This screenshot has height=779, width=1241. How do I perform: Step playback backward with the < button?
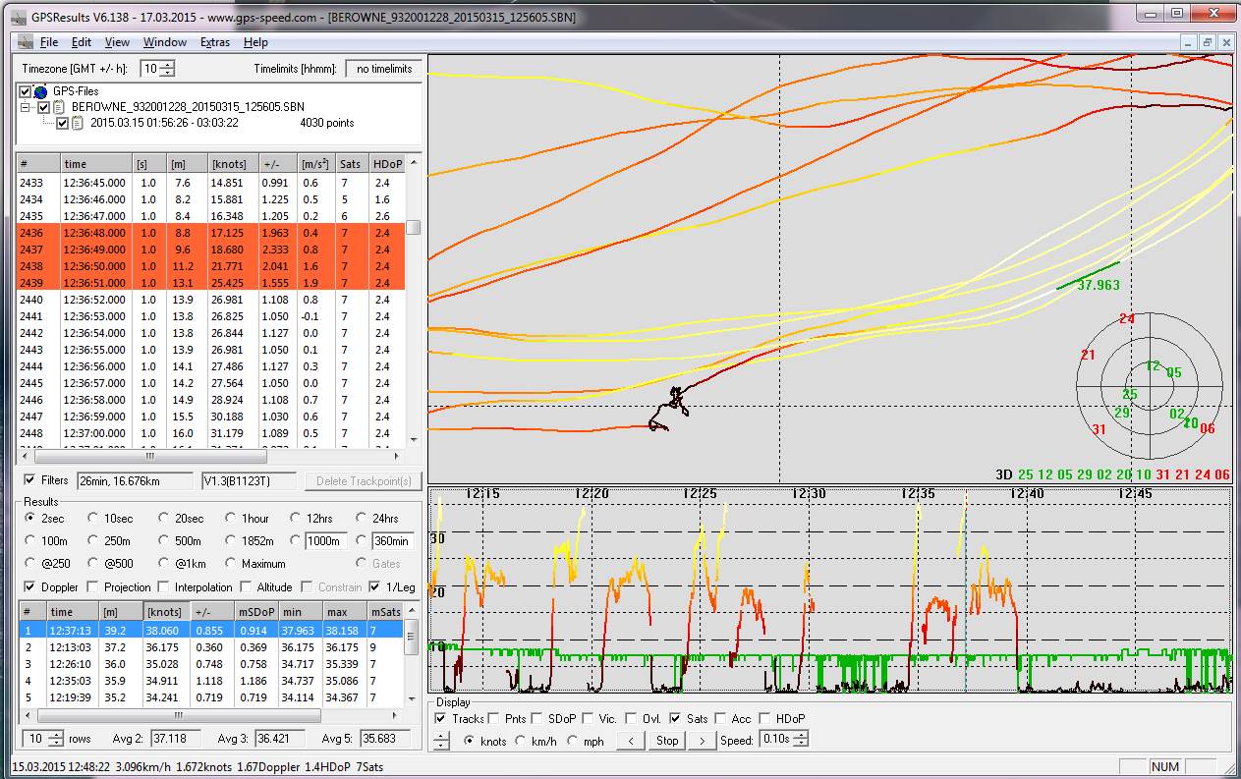click(x=630, y=741)
